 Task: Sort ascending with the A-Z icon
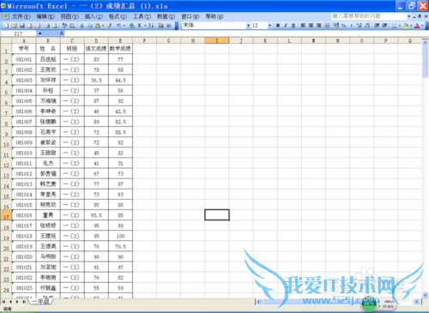click(151, 26)
